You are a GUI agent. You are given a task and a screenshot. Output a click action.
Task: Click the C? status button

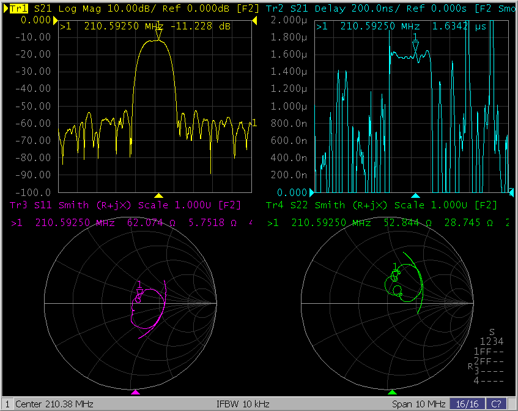495,404
